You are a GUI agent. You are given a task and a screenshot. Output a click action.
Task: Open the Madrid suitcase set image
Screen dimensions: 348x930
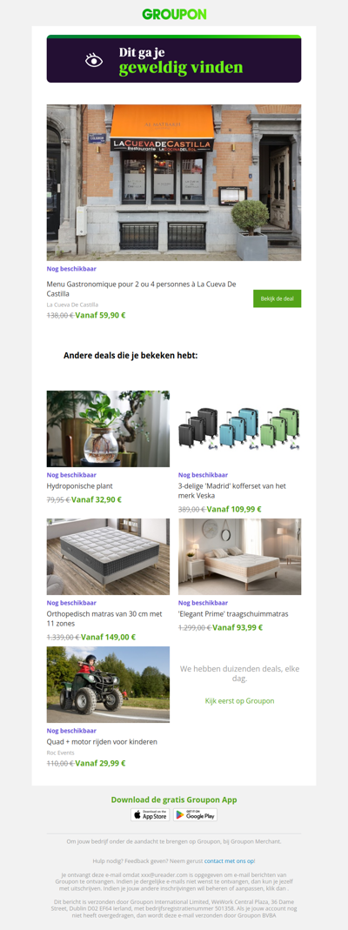(x=239, y=429)
